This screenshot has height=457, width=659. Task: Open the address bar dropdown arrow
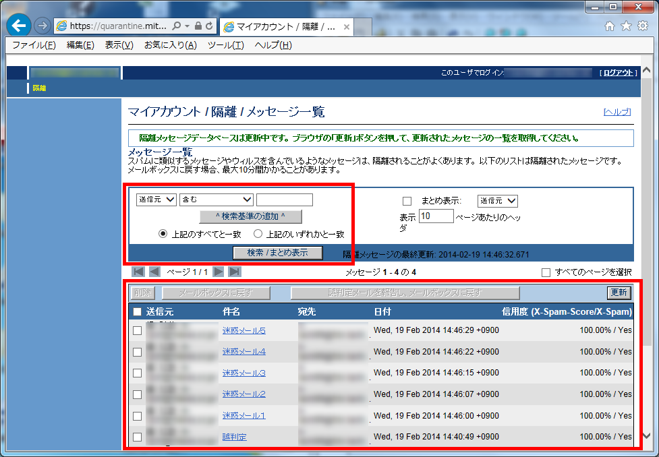pos(188,26)
